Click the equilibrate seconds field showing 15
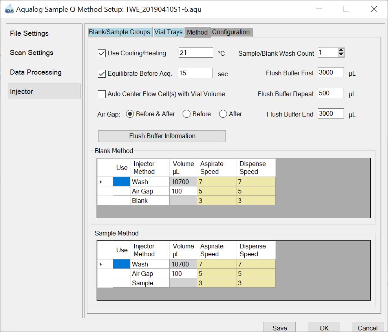Screen dimensions: 388x332 (195, 73)
